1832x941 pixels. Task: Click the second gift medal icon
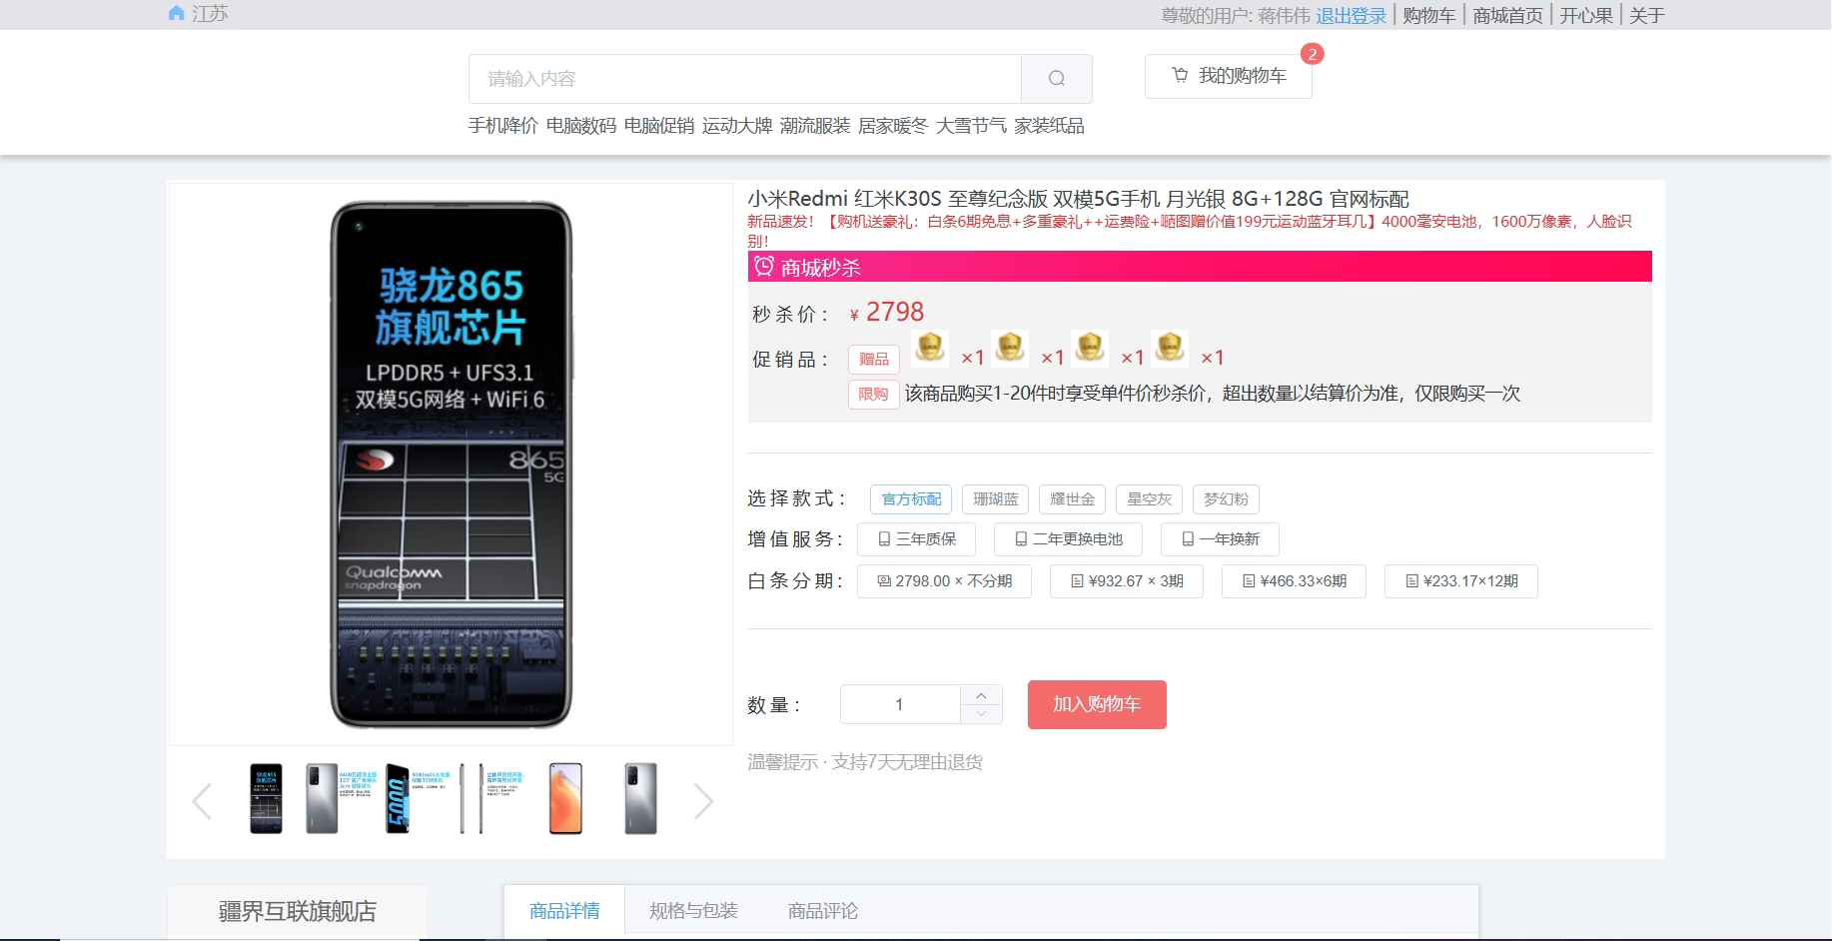1010,349
